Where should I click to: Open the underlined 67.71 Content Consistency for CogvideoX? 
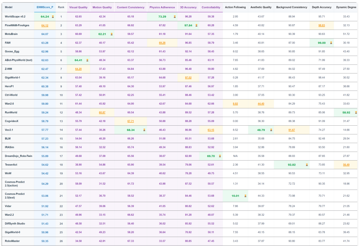[x=131, y=121]
